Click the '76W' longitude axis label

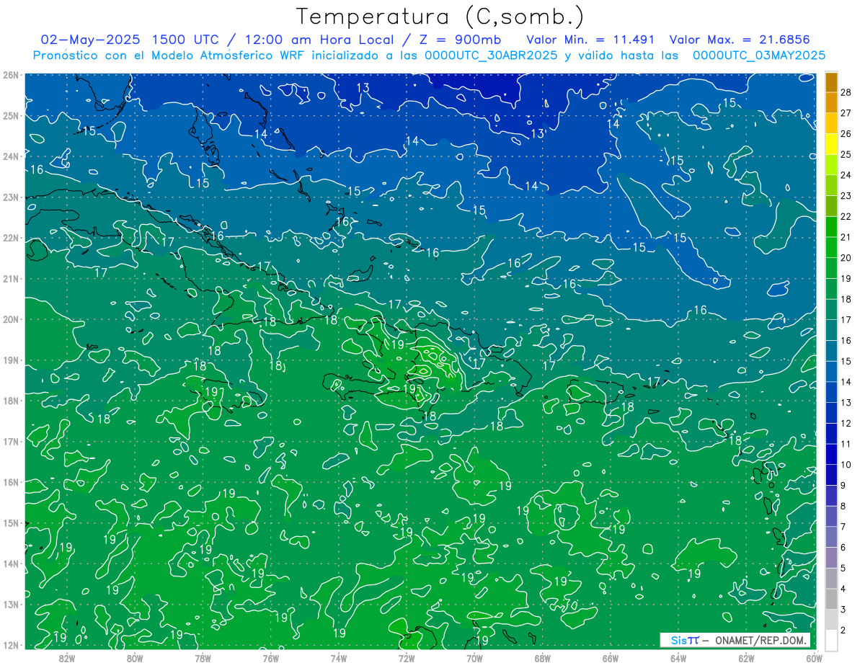(271, 658)
